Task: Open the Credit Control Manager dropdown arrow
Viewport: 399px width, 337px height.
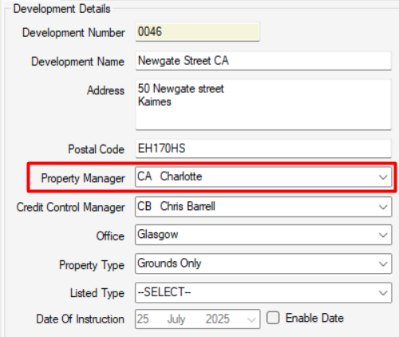Action: coord(383,207)
